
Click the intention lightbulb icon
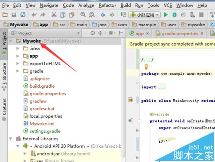pyautogui.click(x=146, y=67)
